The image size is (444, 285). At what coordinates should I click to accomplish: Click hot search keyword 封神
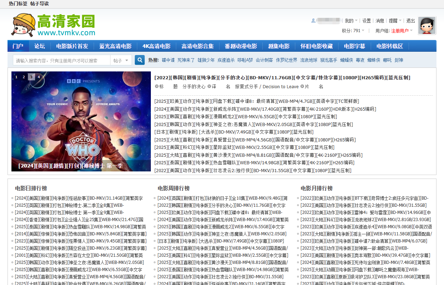[399, 60]
